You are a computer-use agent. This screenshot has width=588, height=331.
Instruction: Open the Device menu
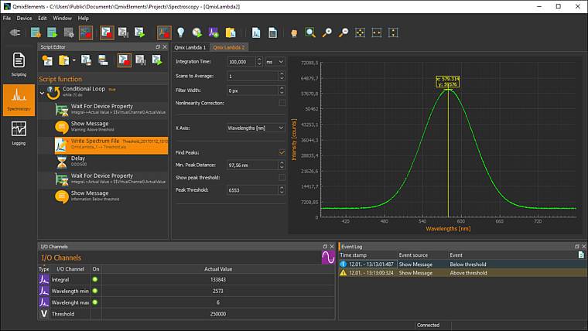point(24,18)
